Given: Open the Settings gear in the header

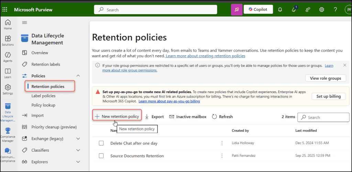Looking at the screenshot, I should (x=322, y=10).
